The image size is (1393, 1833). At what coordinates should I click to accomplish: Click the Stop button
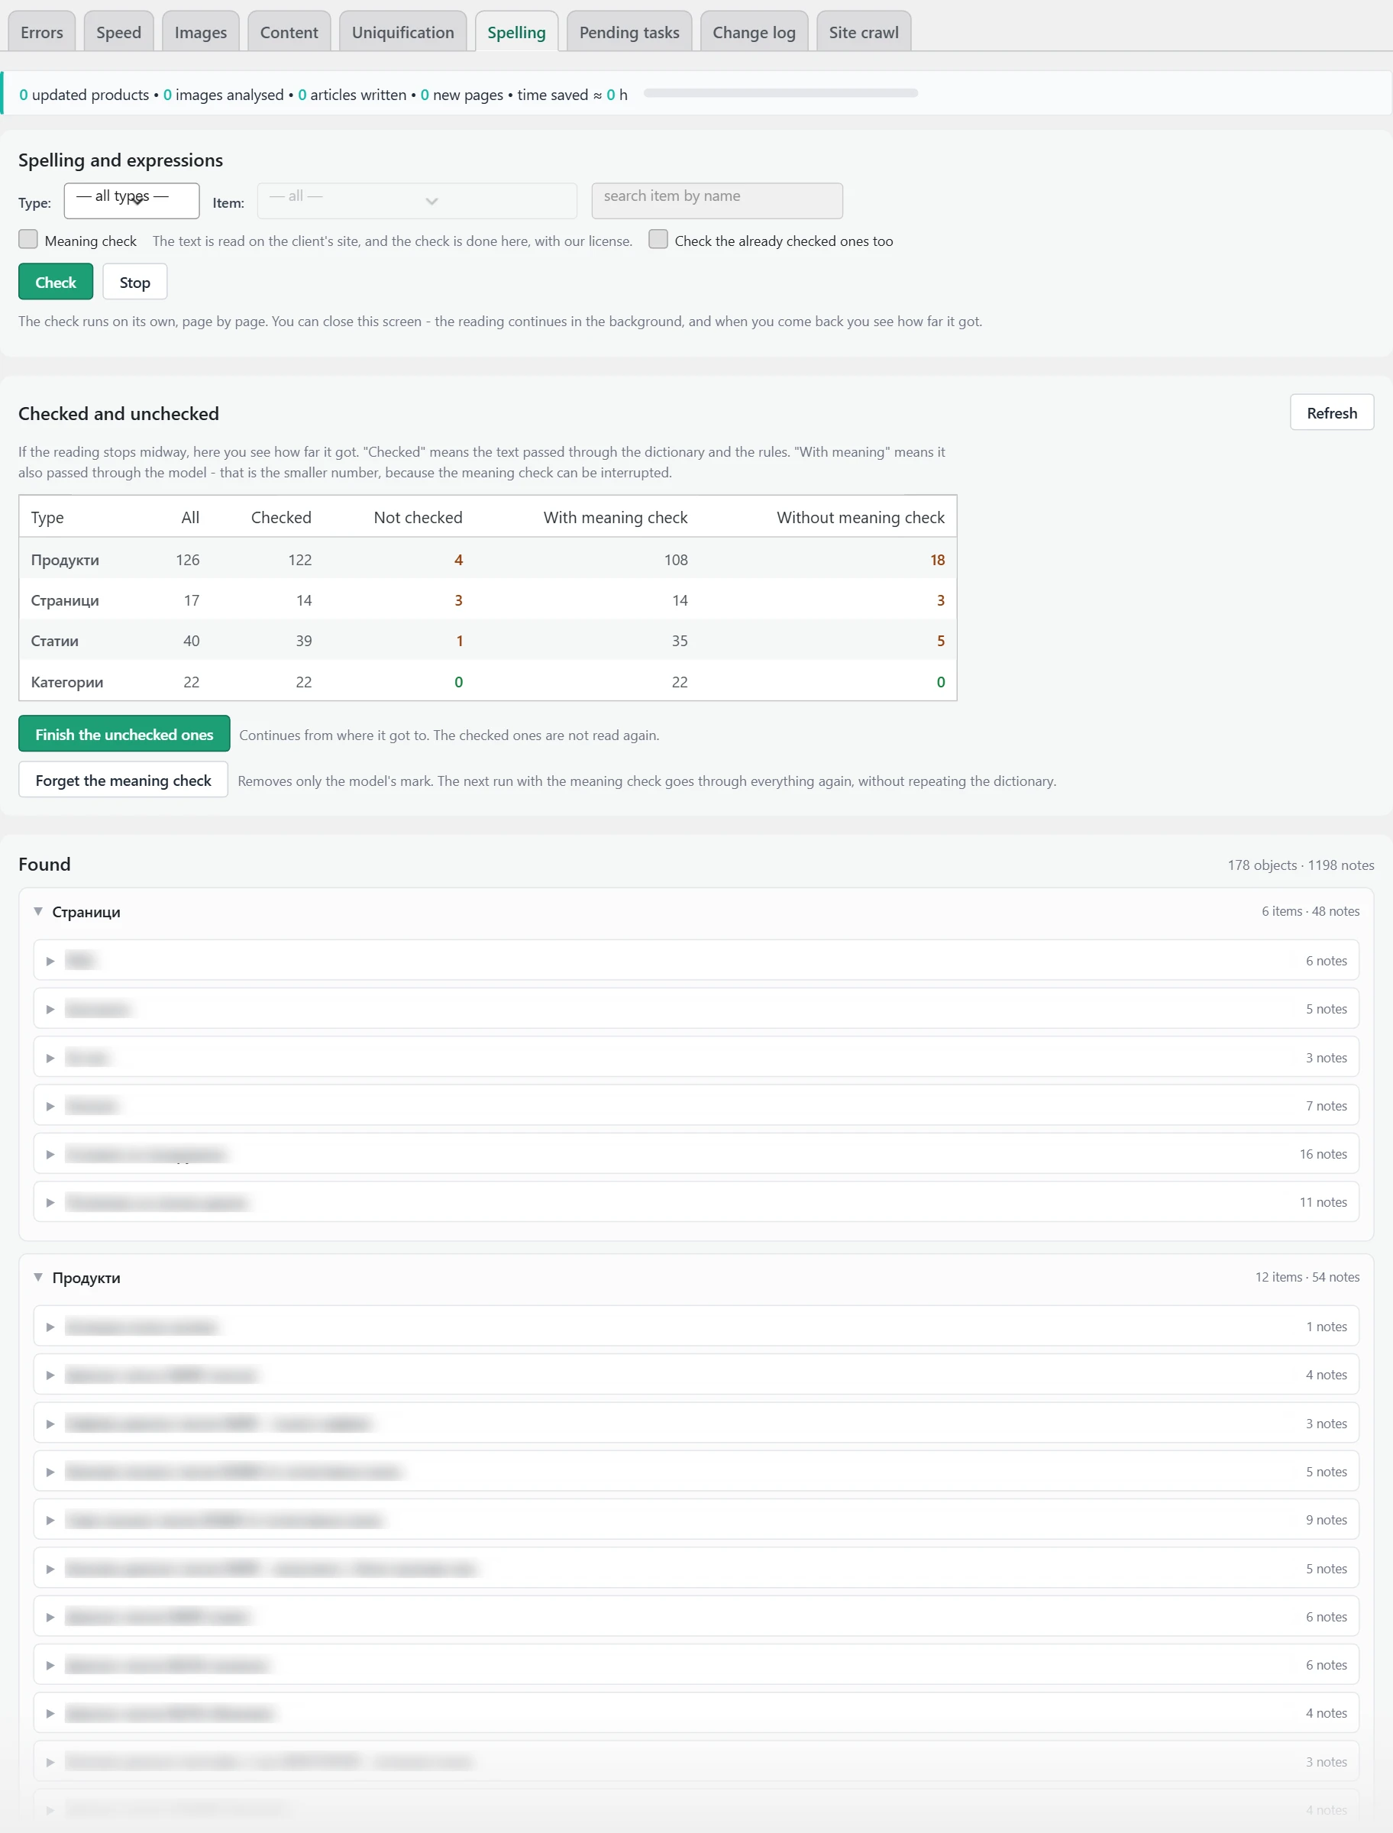pos(135,282)
